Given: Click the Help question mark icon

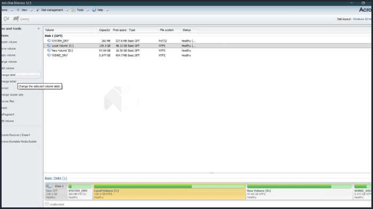Looking at the screenshot, I should (94, 10).
